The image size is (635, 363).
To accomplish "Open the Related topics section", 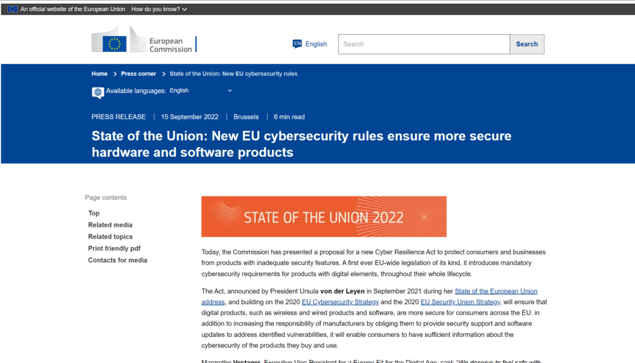I will point(110,236).
